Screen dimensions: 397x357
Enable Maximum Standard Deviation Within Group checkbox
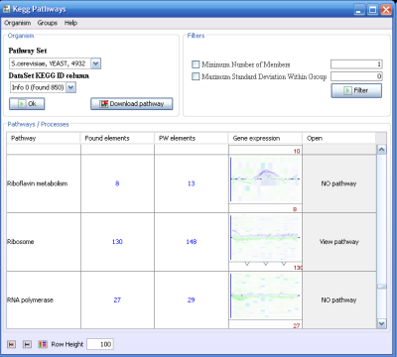(196, 76)
